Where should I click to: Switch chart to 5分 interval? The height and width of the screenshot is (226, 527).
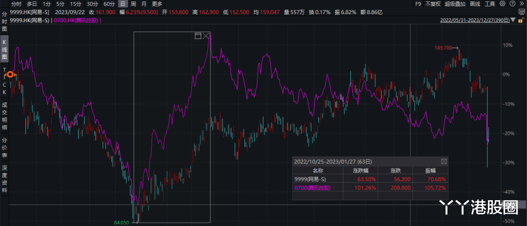point(60,4)
